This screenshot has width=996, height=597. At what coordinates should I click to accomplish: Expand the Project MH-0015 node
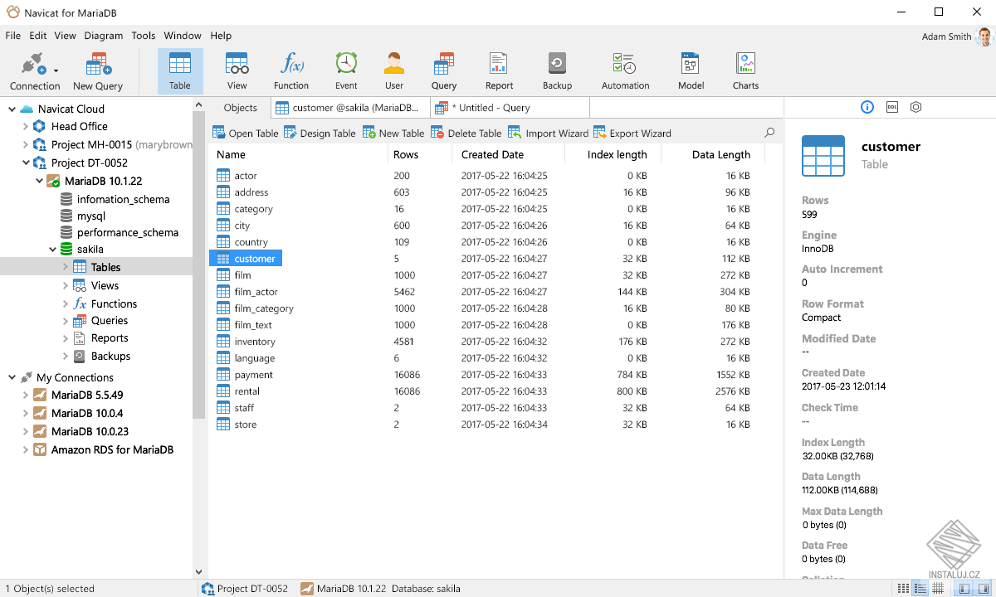[x=26, y=145]
